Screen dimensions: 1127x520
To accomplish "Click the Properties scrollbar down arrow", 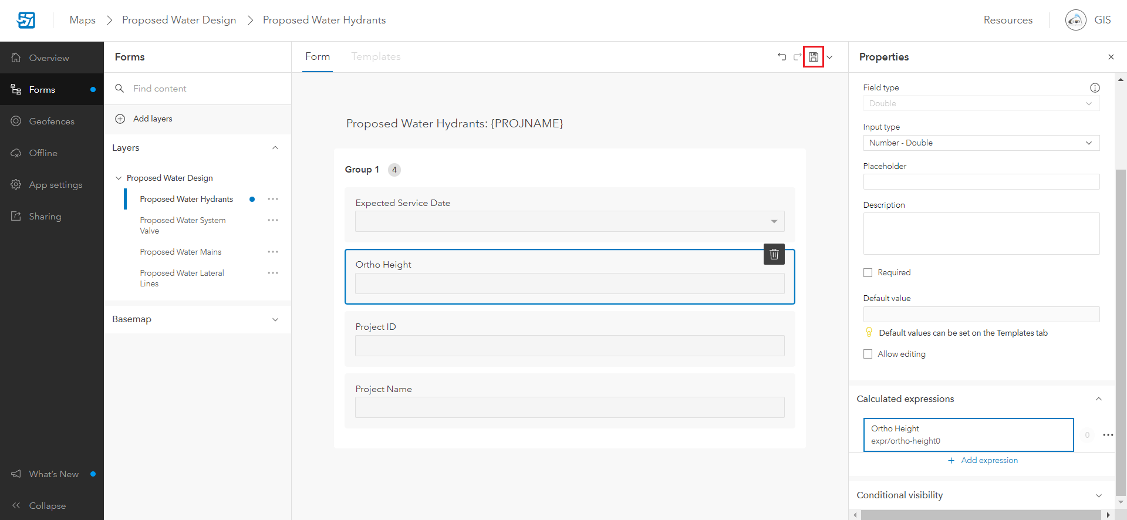I will tap(1121, 502).
